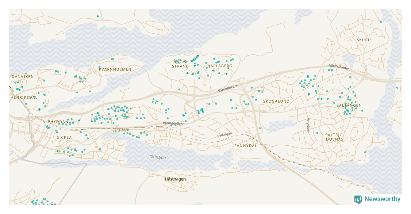Click the SALTÄNGEN area label
This screenshot has width=411, height=214.
(x=349, y=105)
